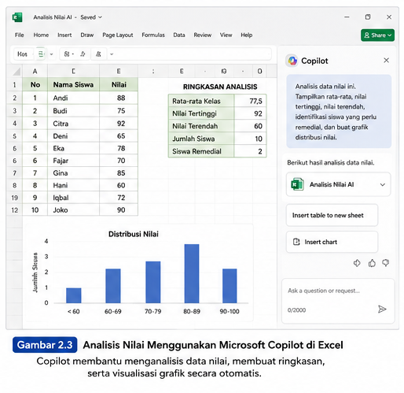Switch to the View tab
The height and width of the screenshot is (393, 404).
point(226,35)
